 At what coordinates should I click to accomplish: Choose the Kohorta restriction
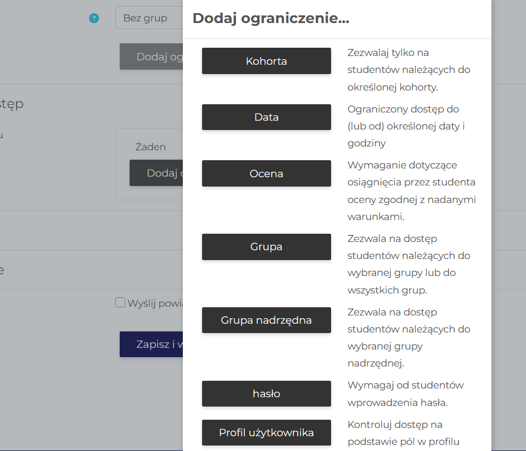pos(266,61)
